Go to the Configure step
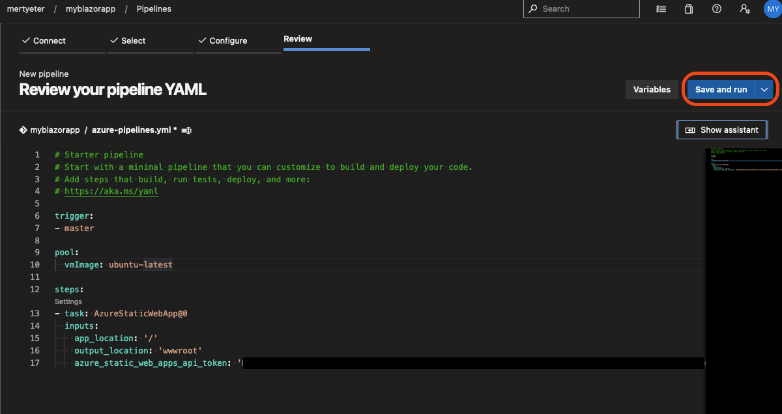 [222, 40]
